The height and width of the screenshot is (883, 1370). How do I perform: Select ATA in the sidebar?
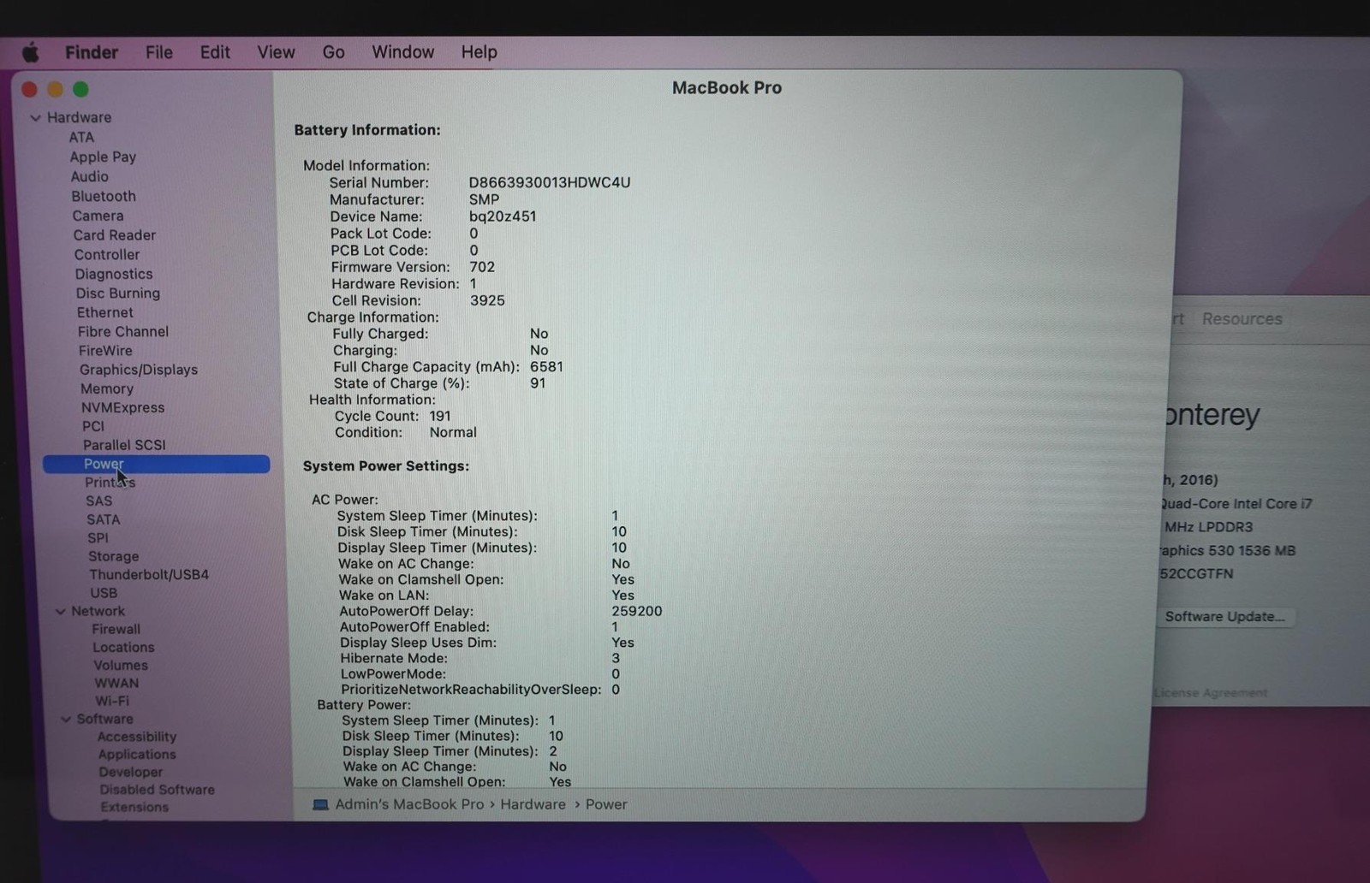pyautogui.click(x=81, y=138)
